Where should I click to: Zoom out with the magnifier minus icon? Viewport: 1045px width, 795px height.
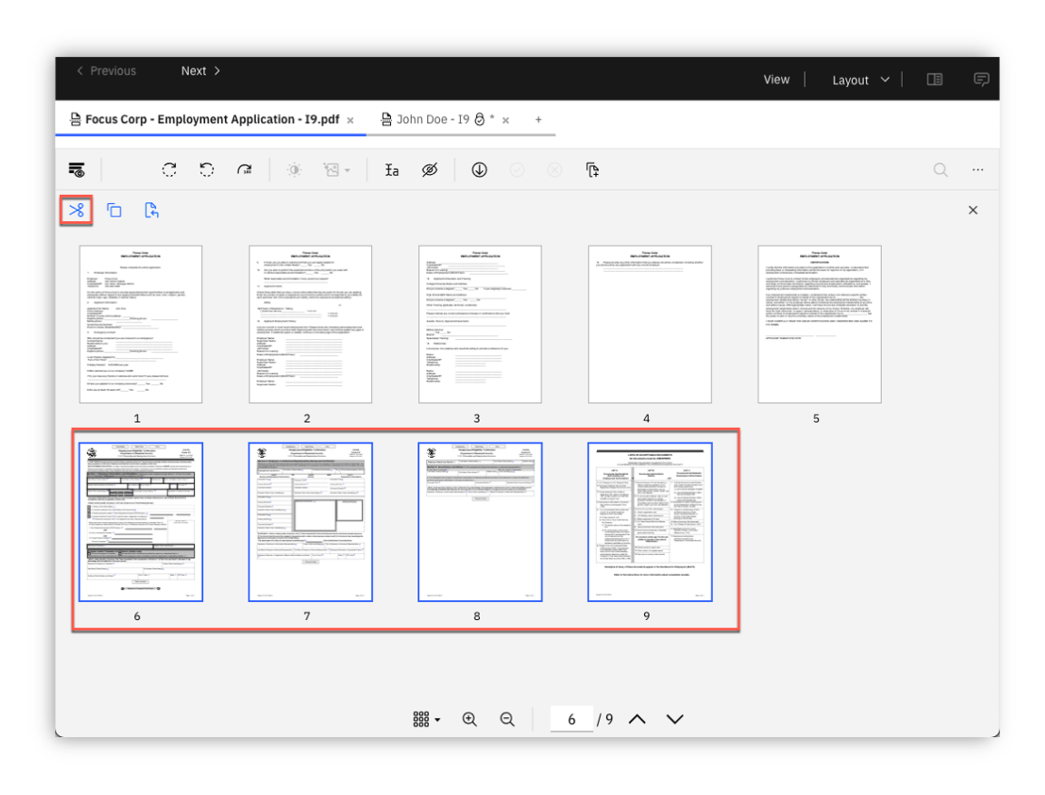pos(507,719)
